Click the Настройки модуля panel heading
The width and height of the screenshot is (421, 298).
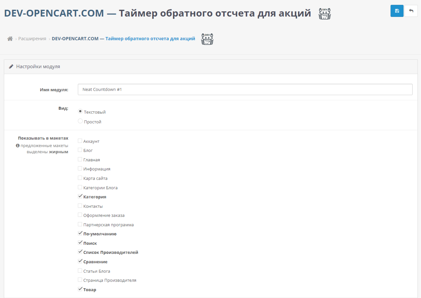click(38, 67)
